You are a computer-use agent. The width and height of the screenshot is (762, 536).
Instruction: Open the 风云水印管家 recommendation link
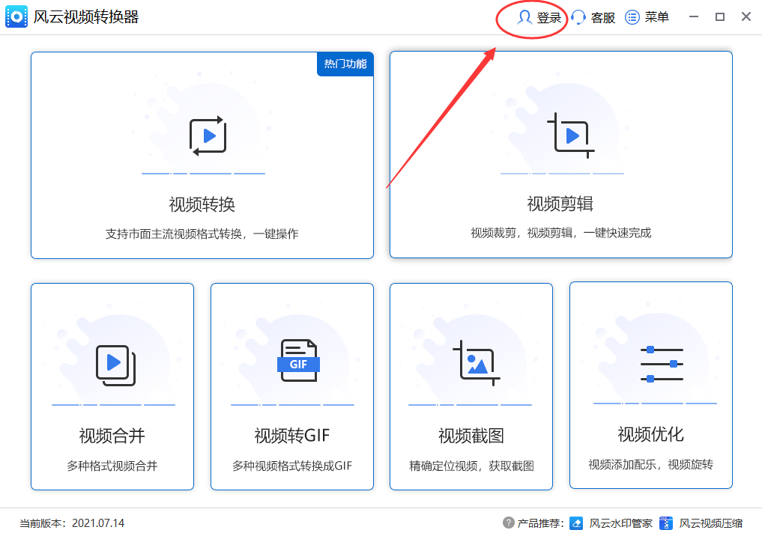click(620, 523)
